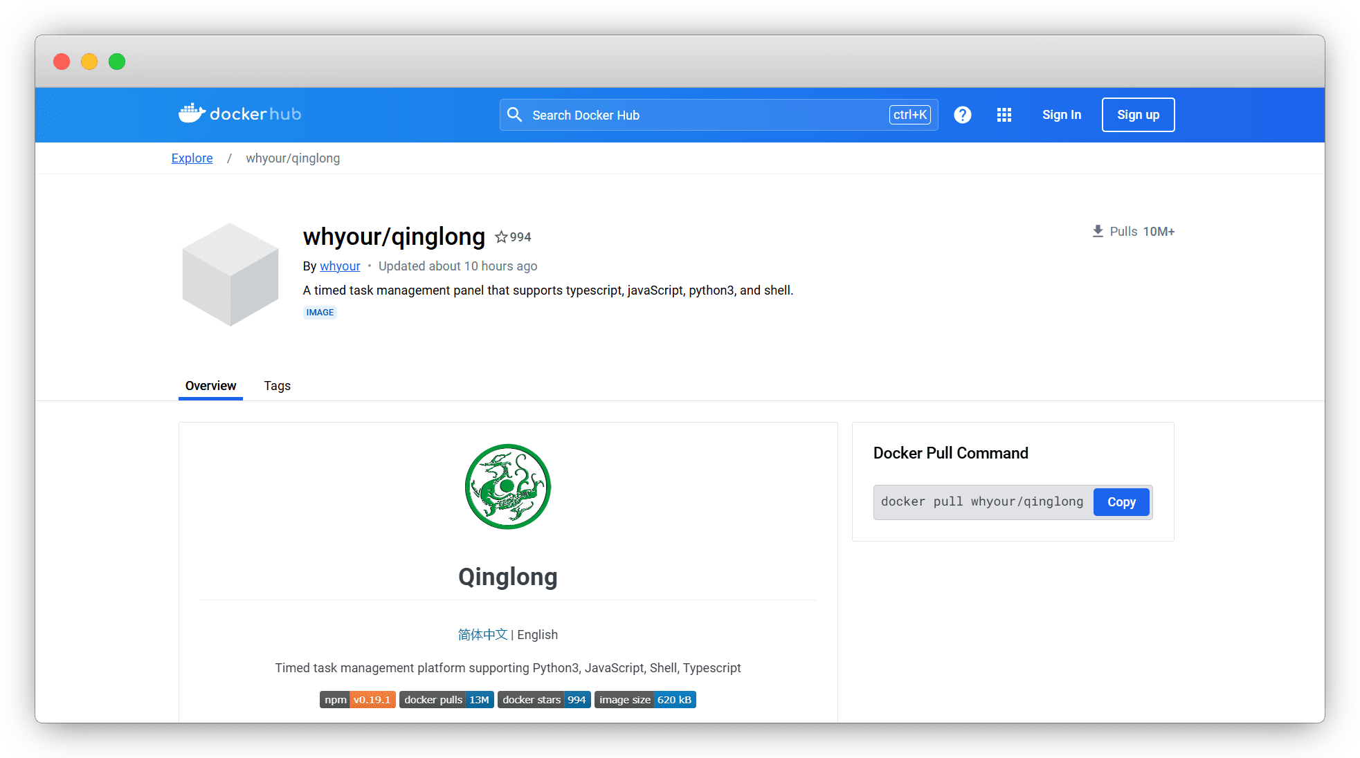Click the Pulls download icon
Image resolution: width=1360 pixels, height=758 pixels.
(x=1098, y=232)
